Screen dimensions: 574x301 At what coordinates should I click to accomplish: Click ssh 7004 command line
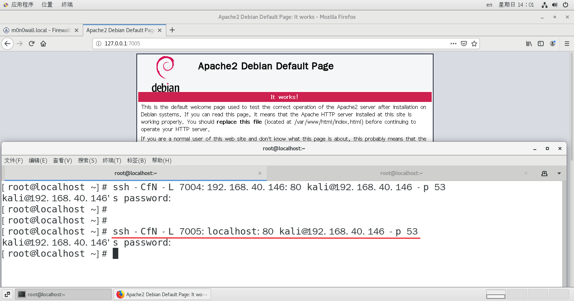[x=279, y=187]
